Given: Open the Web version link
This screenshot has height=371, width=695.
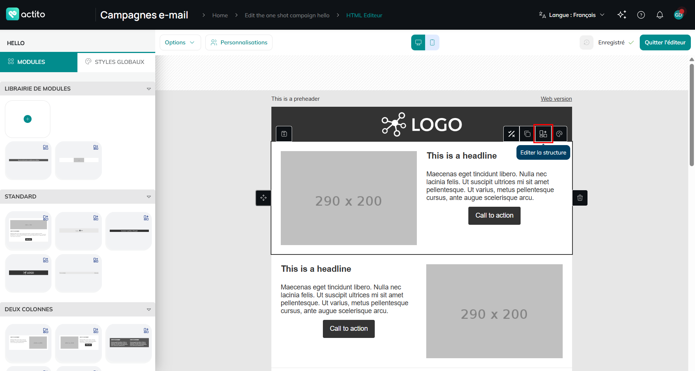Looking at the screenshot, I should [x=556, y=99].
